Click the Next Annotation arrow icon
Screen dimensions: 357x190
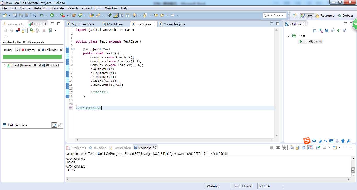[135, 15]
